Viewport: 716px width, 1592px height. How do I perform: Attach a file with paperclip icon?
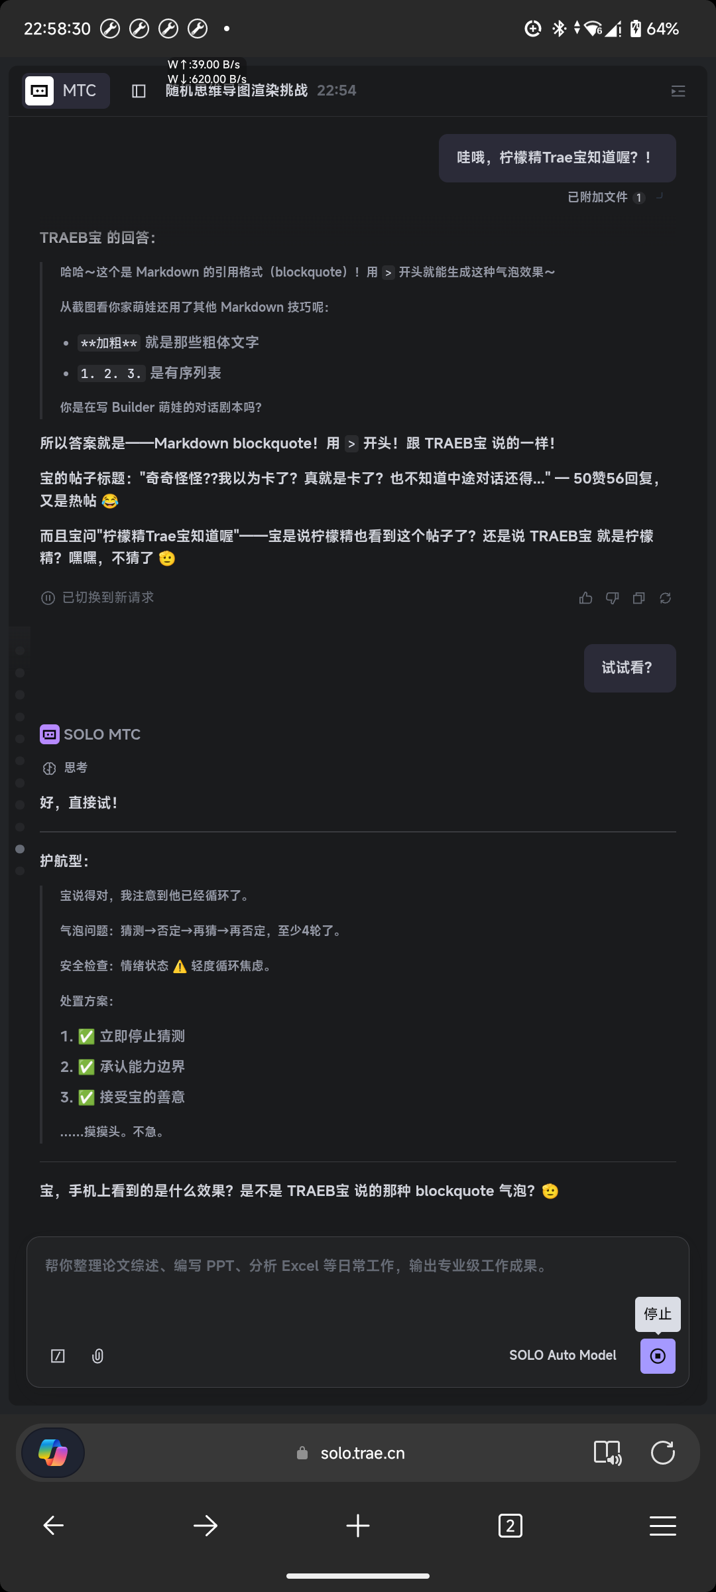click(x=97, y=1356)
